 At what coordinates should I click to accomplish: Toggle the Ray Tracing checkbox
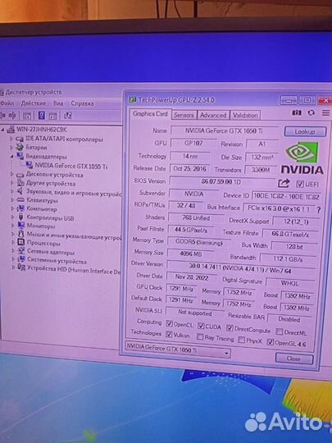[x=200, y=336]
